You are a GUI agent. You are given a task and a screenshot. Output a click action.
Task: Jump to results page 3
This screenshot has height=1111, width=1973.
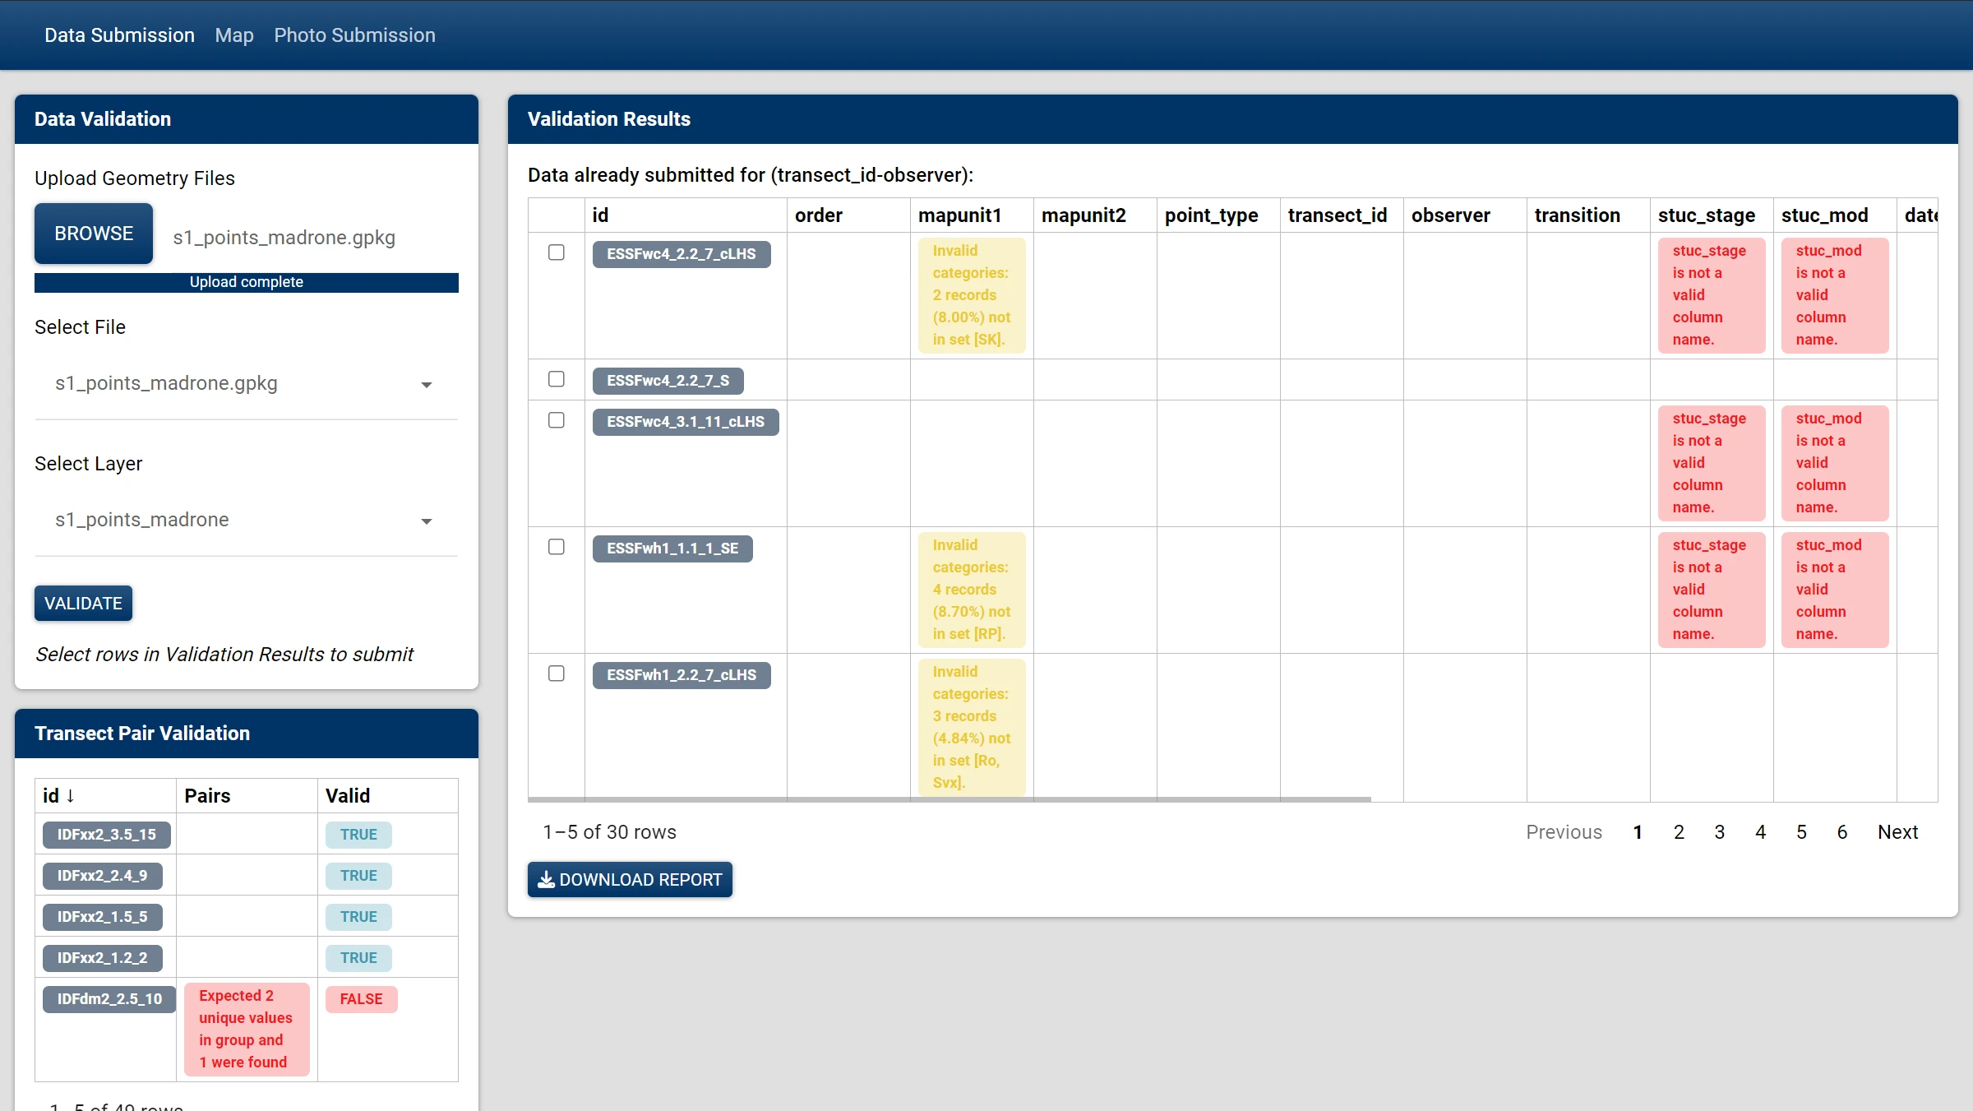click(x=1719, y=832)
